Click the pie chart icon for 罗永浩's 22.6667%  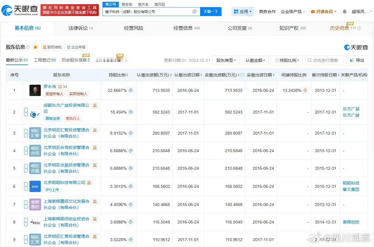130,90
